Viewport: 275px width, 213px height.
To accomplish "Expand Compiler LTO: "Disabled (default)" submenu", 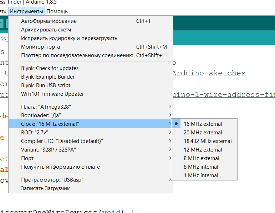I will (91, 141).
